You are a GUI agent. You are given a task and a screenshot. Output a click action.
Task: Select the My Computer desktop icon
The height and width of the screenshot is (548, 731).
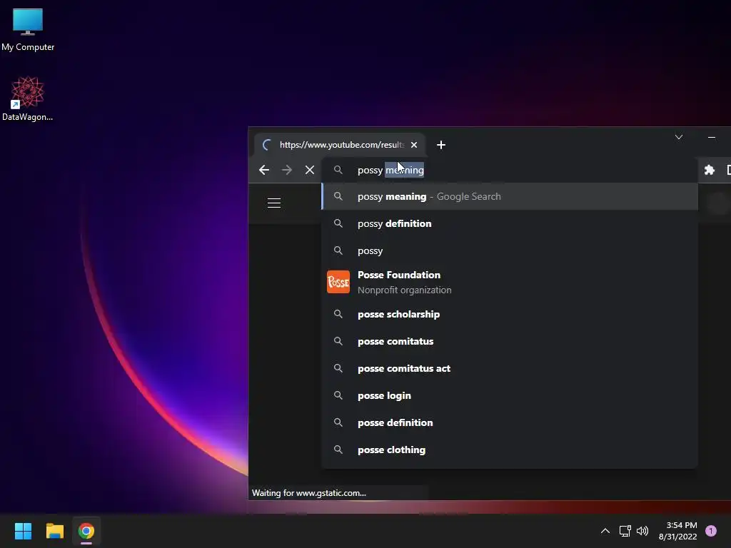tap(28, 30)
